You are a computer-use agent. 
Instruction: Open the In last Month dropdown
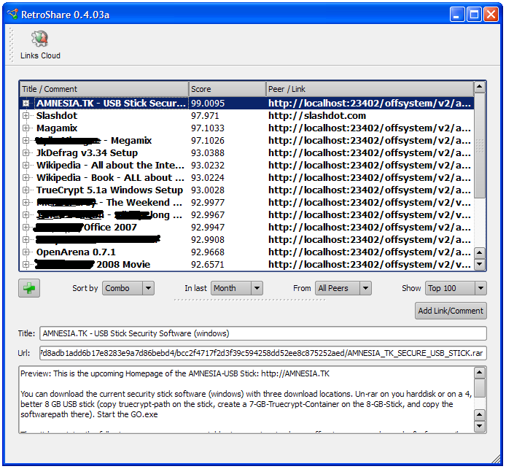click(236, 288)
